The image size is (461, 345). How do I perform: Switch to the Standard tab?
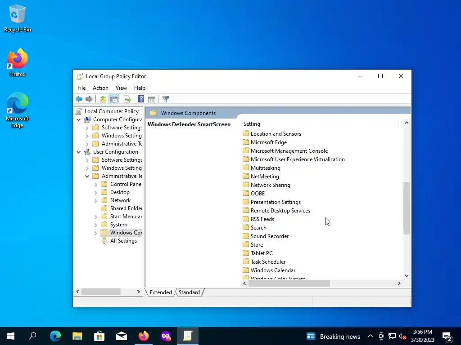click(189, 292)
